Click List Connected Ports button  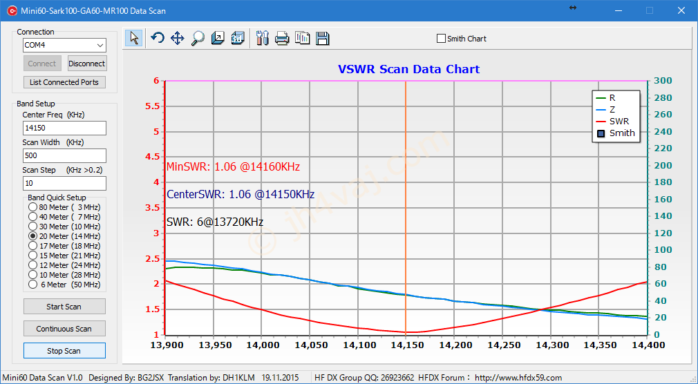point(64,82)
